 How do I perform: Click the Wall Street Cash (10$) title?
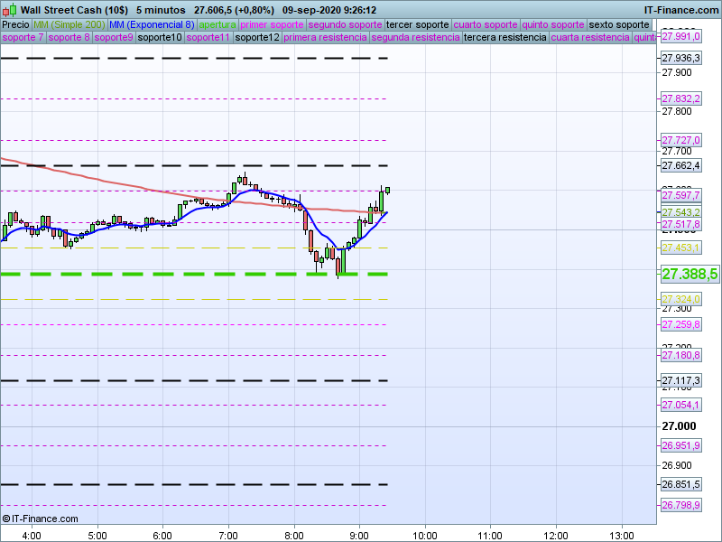[74, 10]
